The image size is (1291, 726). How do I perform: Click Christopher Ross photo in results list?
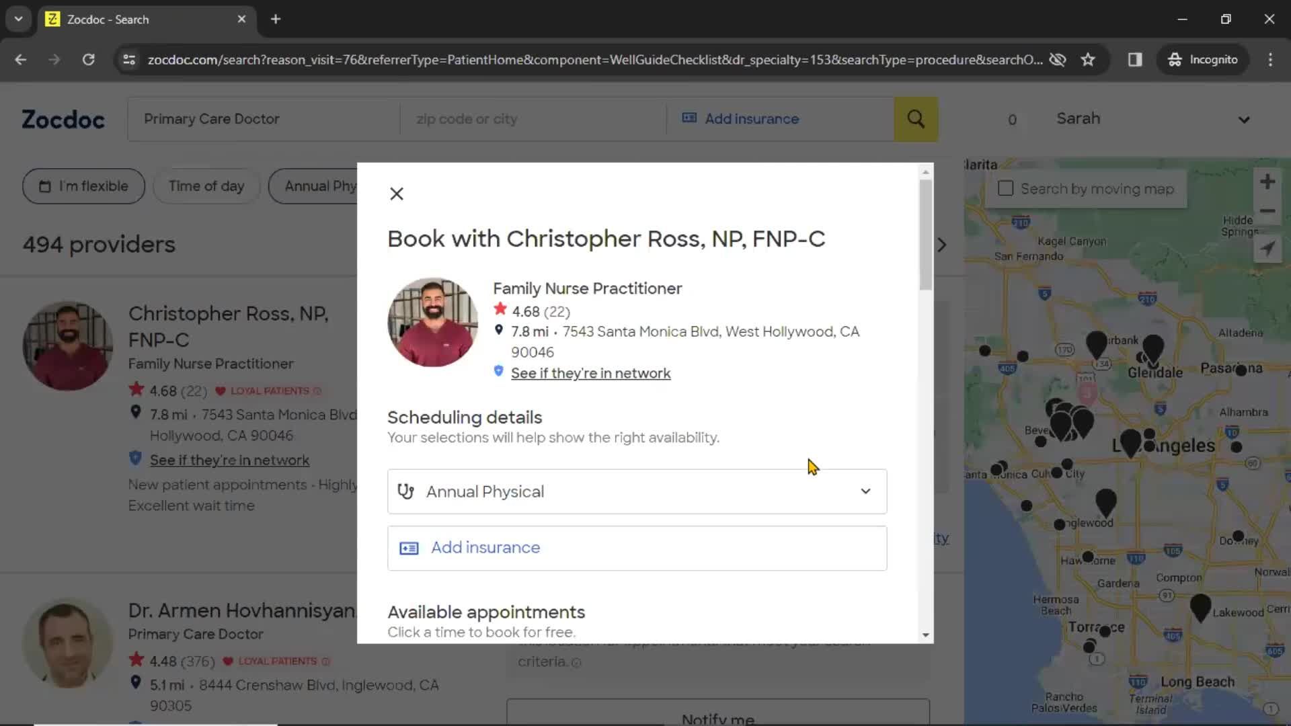tap(67, 346)
